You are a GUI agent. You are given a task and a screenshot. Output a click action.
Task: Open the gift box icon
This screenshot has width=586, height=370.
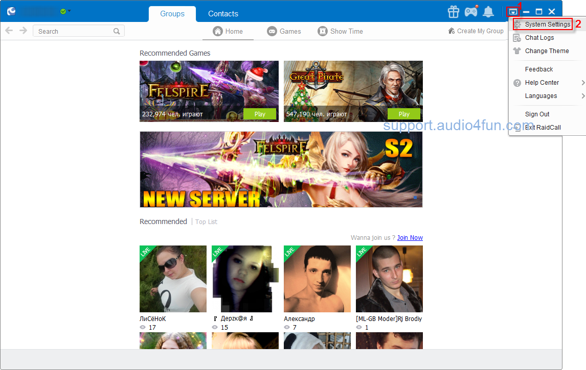[453, 12]
